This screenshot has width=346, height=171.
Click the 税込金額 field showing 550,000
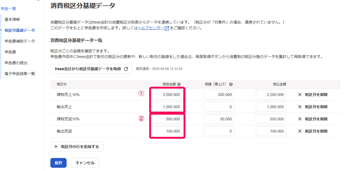coord(271,119)
